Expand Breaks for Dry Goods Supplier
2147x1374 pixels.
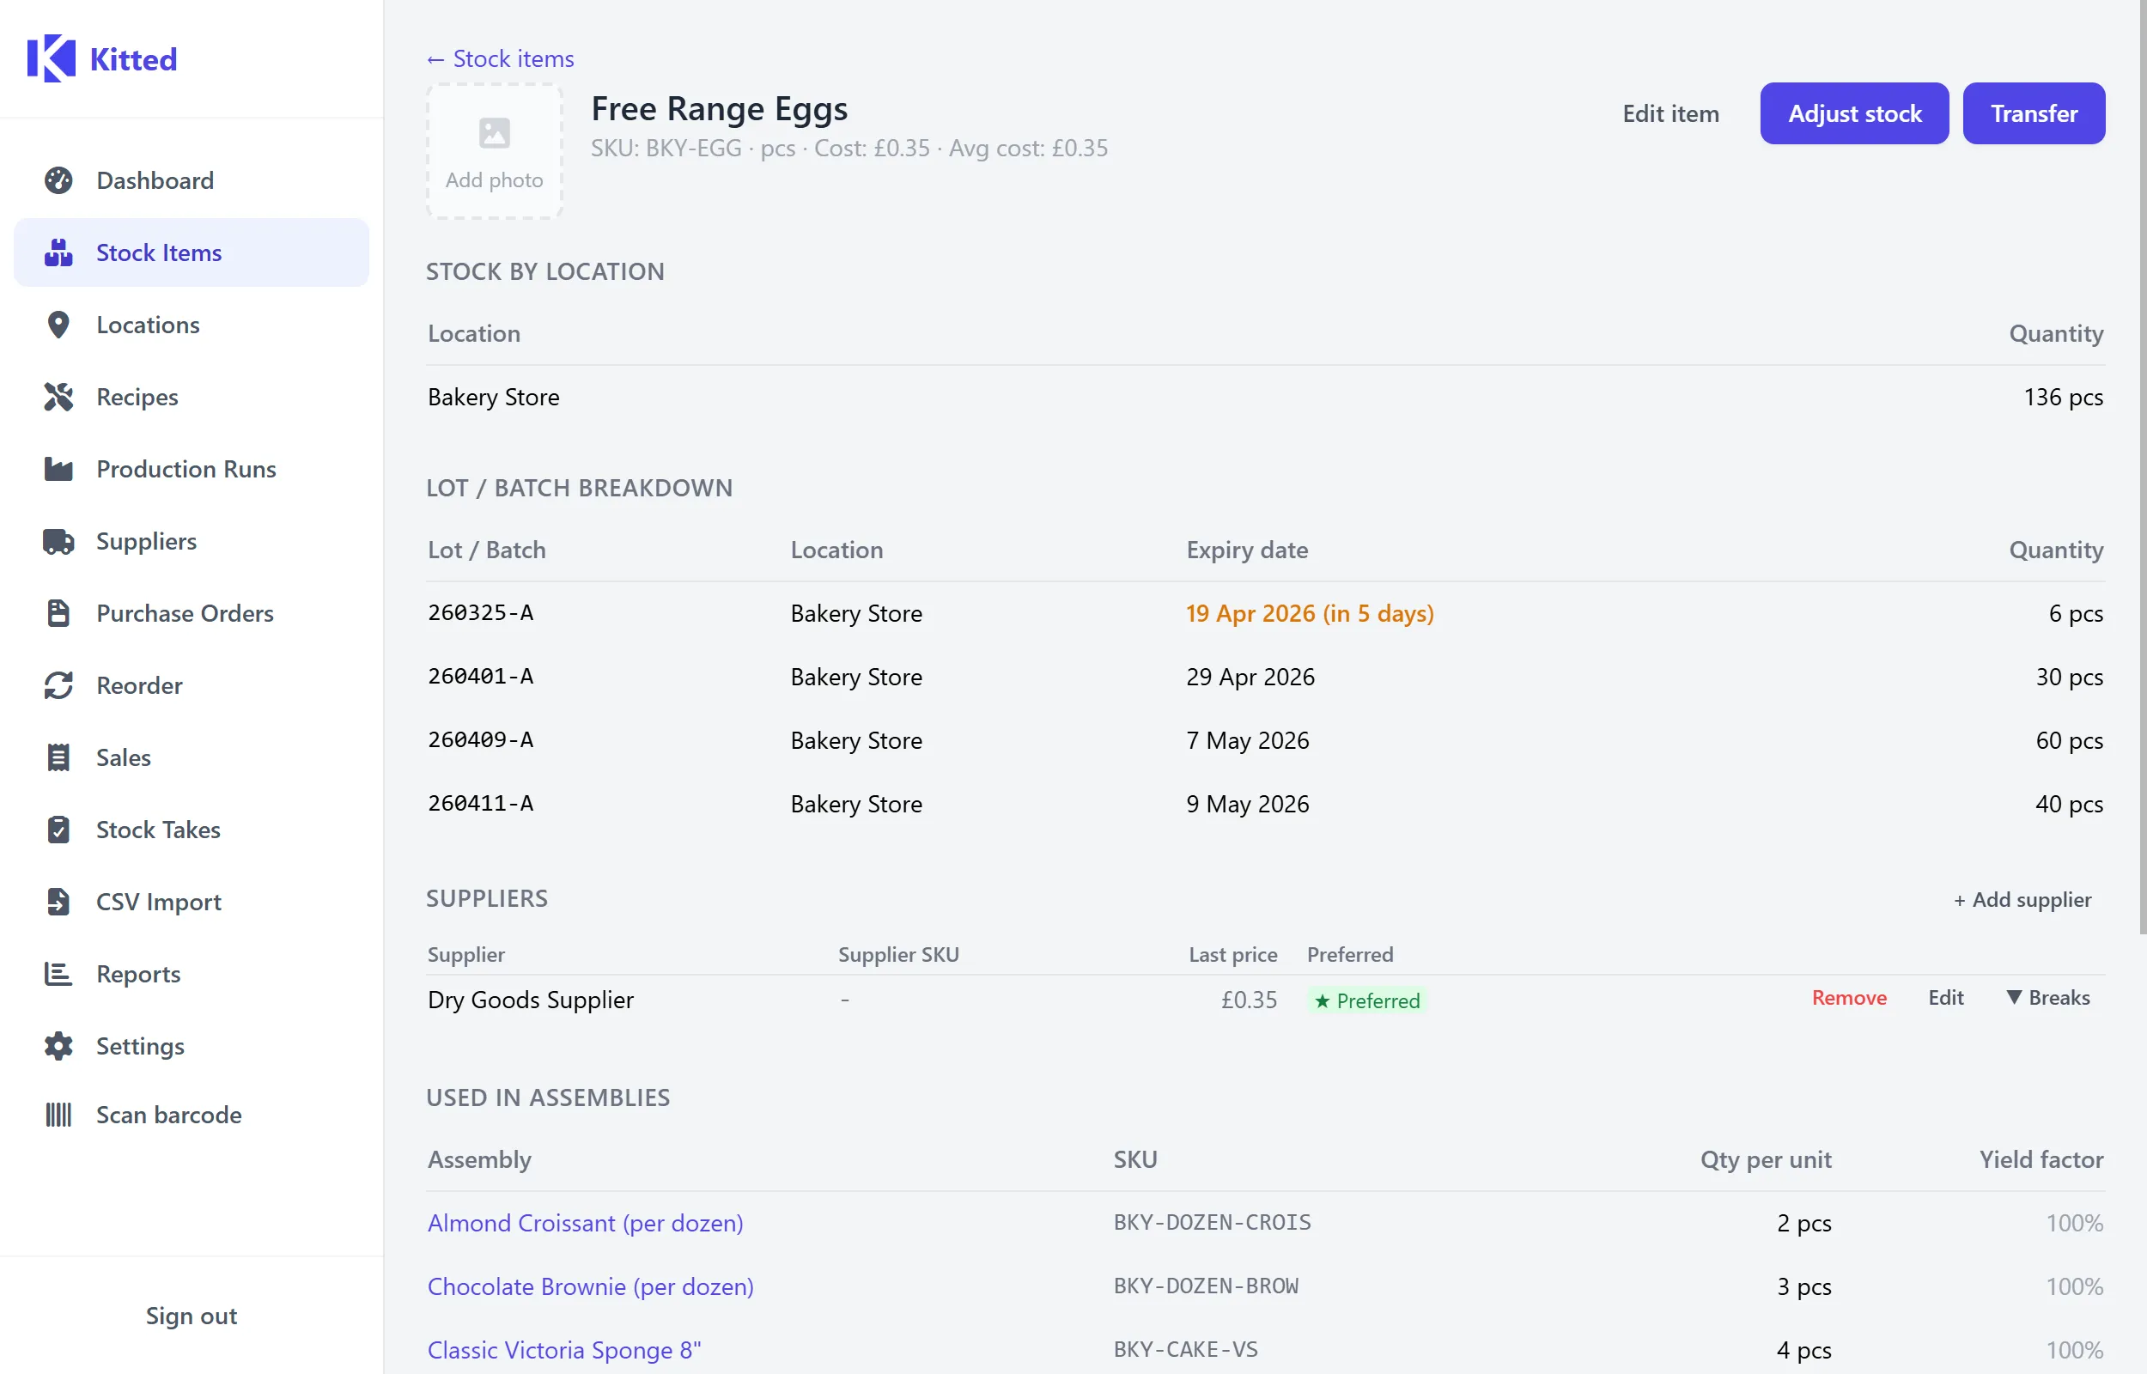(x=2048, y=998)
